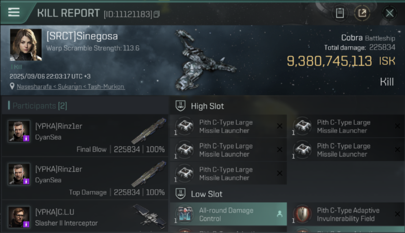The height and width of the screenshot is (233, 405).
Task: Click the Cobra battleship image
Action: (x=204, y=61)
